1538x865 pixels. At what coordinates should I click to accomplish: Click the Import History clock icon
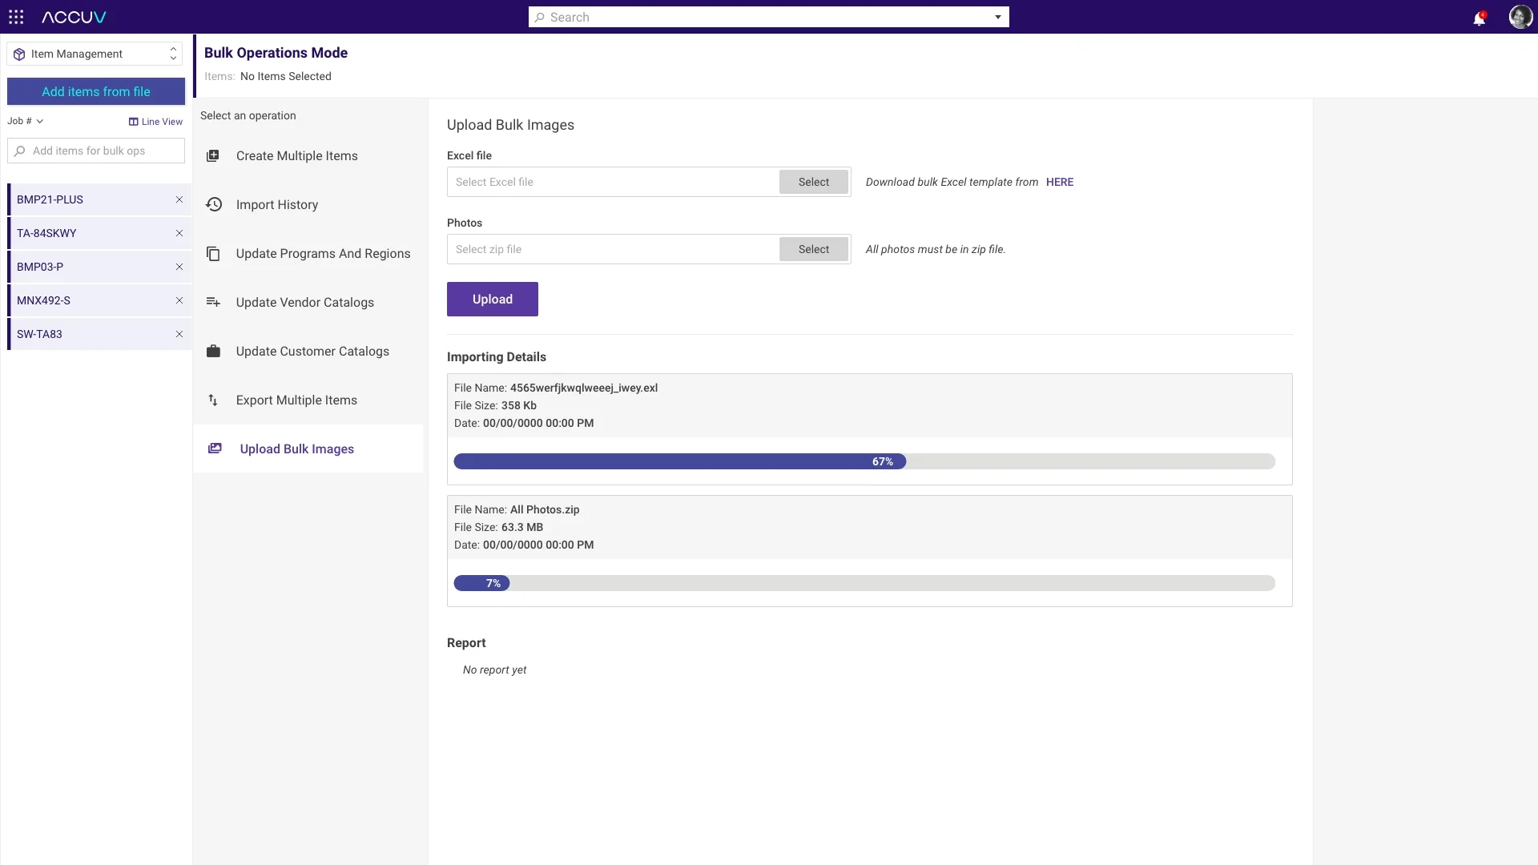tap(213, 205)
